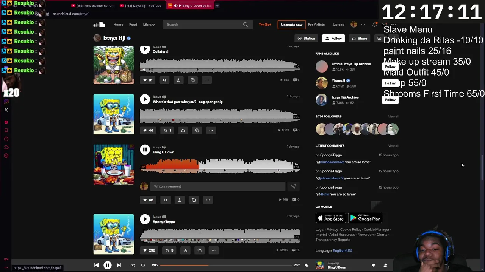Go to the Home tab
The image size is (485, 272).
tap(118, 25)
